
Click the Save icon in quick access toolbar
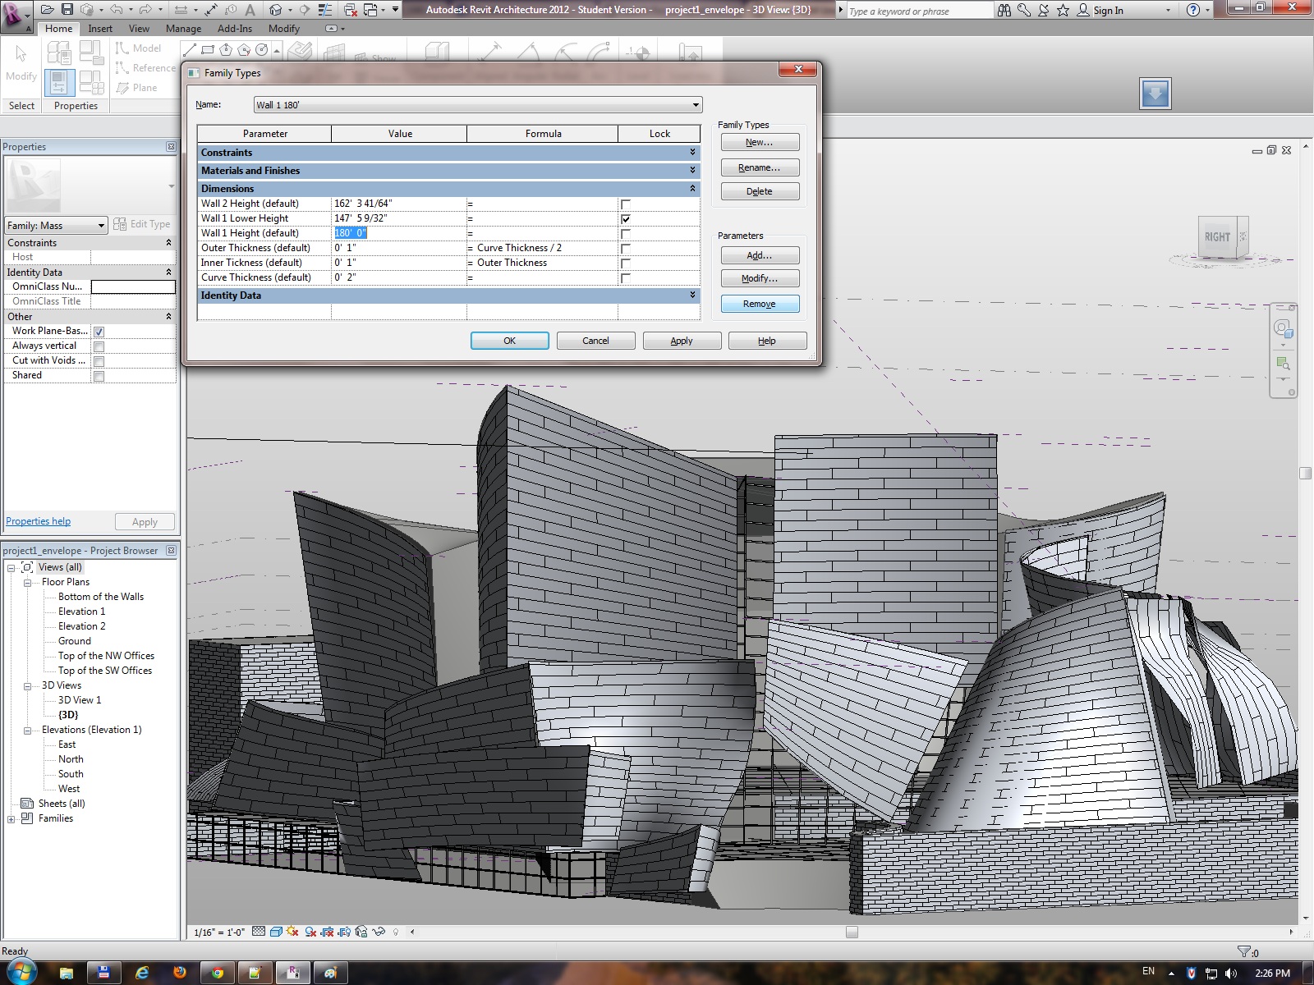tap(67, 10)
